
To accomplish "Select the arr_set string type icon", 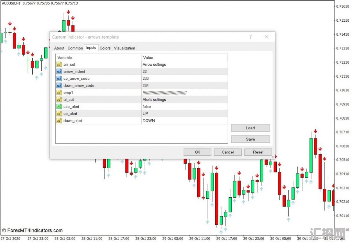I will coord(59,64).
